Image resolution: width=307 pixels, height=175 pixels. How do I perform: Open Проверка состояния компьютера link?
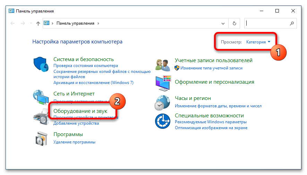pos(86,66)
